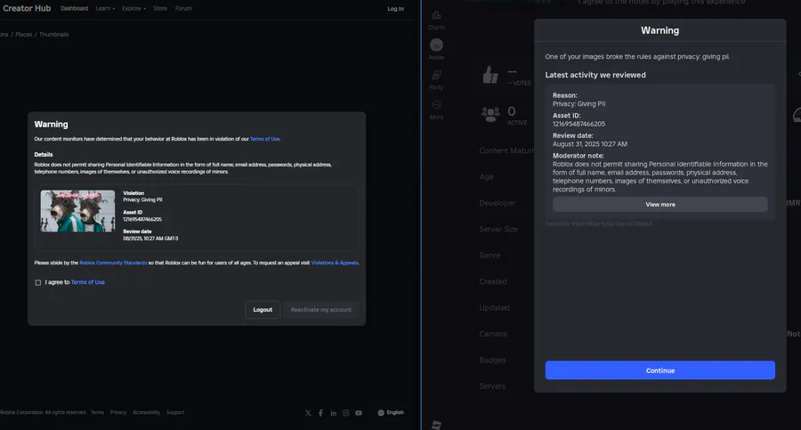The height and width of the screenshot is (430, 801).
Task: Click the Creator Hub logo text
Action: [27, 8]
